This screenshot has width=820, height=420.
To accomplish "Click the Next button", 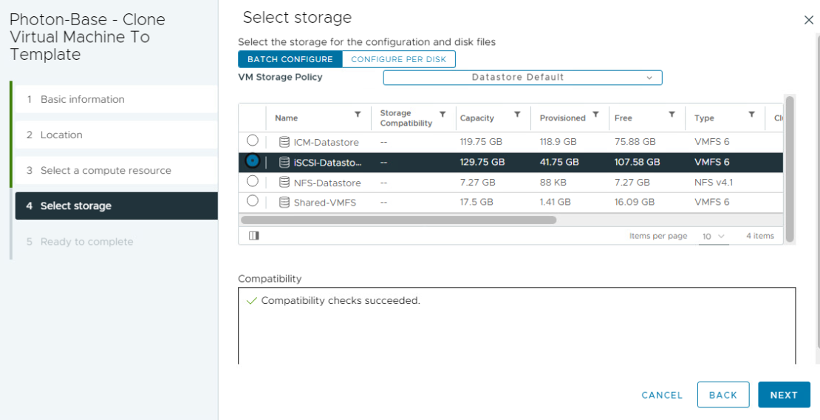I will 784,395.
